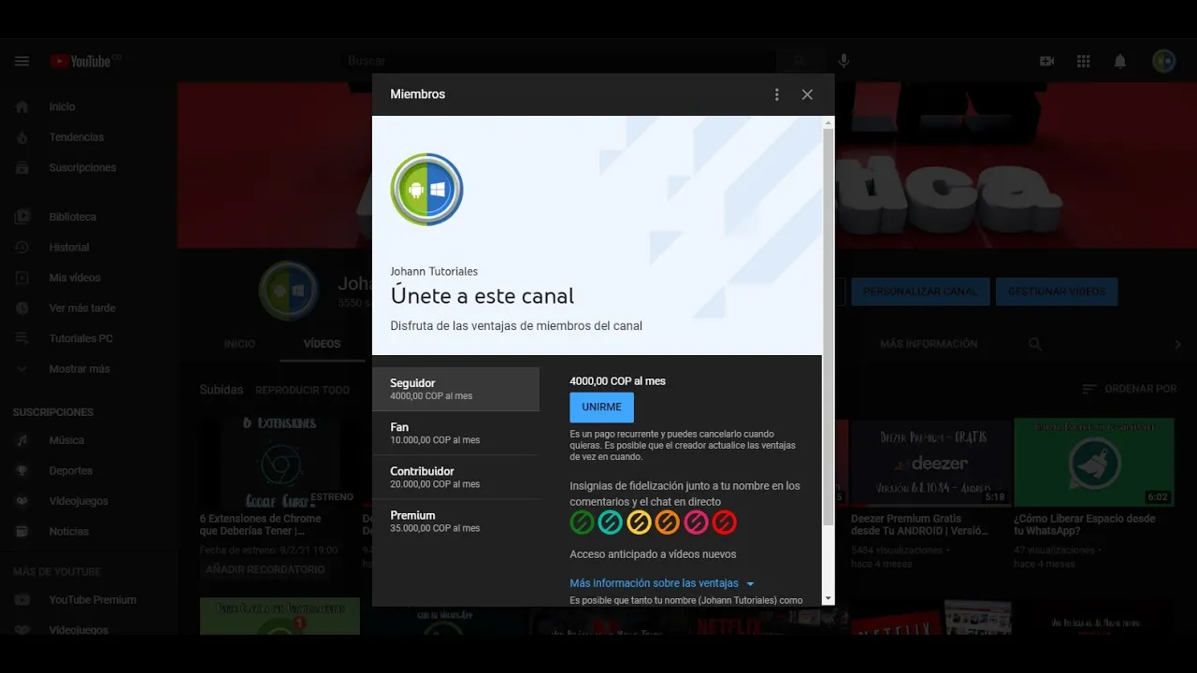The image size is (1197, 673).
Task: Click the red loyalty badge
Action: pos(725,522)
